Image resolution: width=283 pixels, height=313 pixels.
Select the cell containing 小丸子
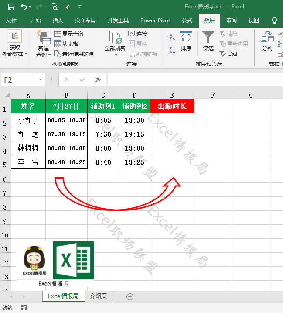click(28, 120)
